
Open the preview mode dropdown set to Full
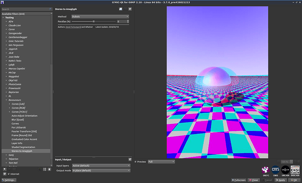coord(161,162)
